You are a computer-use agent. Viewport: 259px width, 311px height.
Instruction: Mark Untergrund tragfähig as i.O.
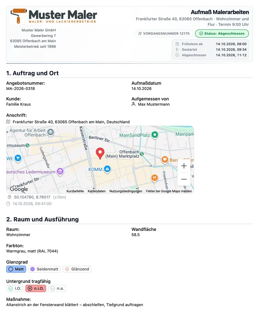[x=15, y=288]
